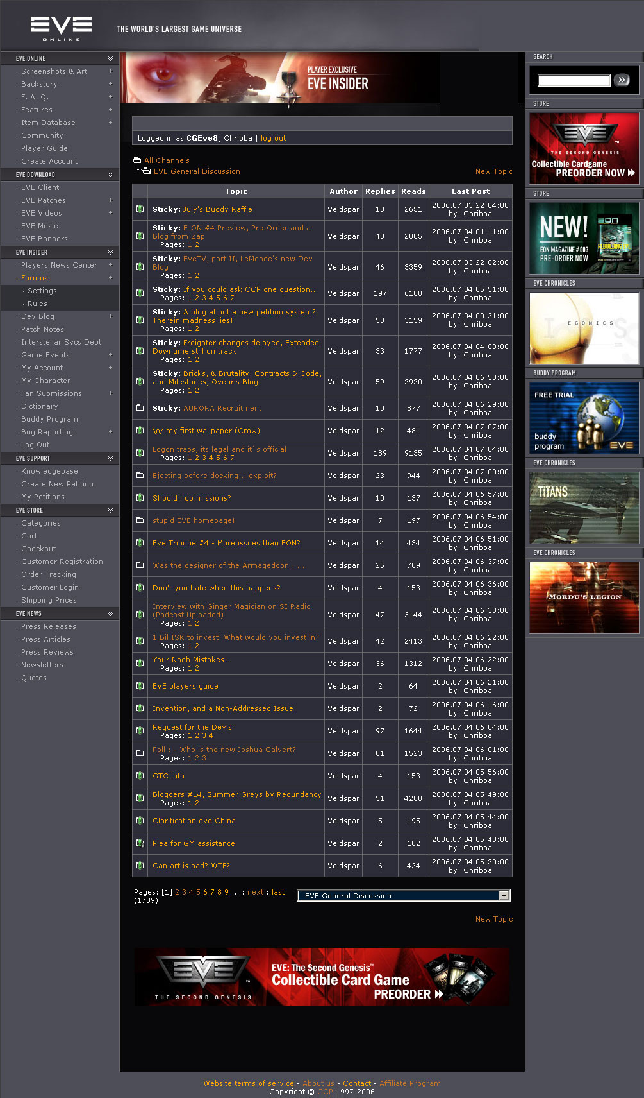Click the topic icon beside stupid EVE homepage
This screenshot has height=1098, width=644.
140,520
